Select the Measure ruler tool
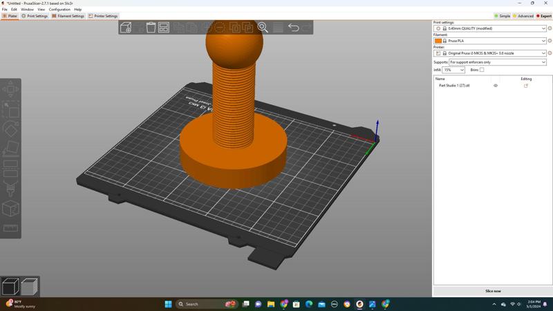Viewport: 553px width, 311px height. click(x=10, y=228)
